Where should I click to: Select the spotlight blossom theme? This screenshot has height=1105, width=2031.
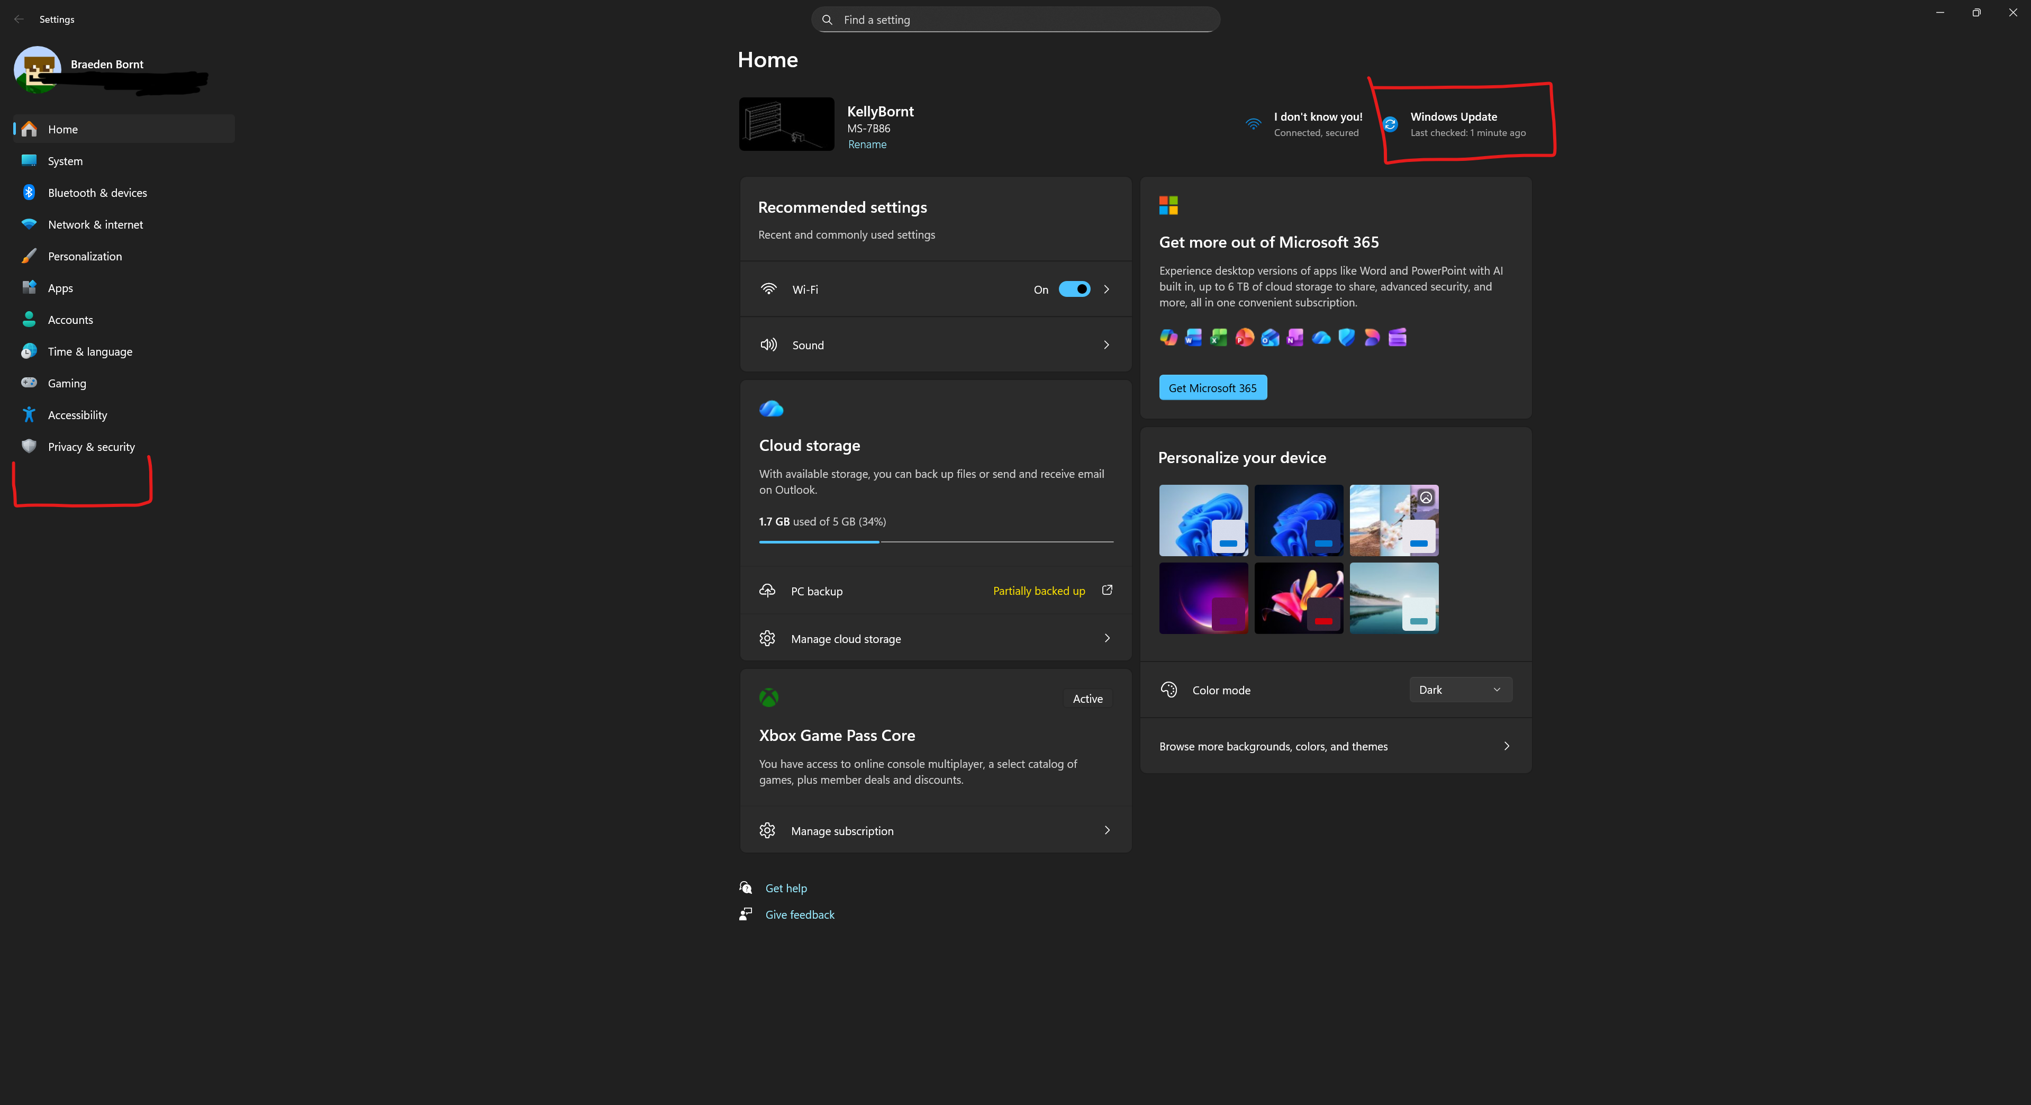1394,520
